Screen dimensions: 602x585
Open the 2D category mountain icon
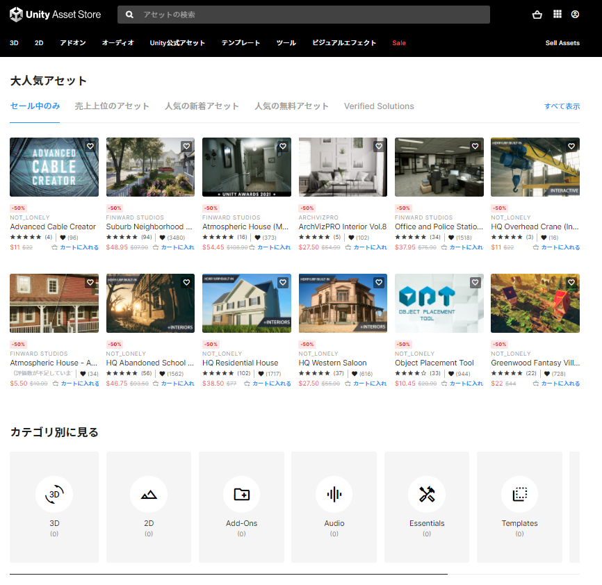149,494
